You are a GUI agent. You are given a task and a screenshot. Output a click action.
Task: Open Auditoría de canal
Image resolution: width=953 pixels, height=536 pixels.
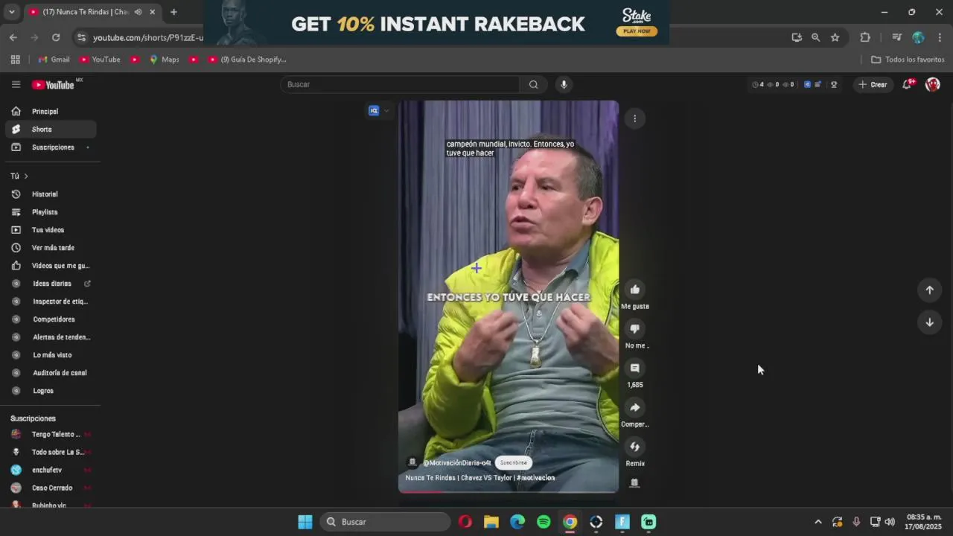(x=51, y=373)
